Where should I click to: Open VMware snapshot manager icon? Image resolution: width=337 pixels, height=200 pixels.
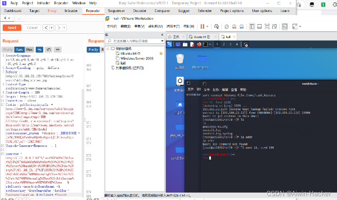(x=241, y=26)
